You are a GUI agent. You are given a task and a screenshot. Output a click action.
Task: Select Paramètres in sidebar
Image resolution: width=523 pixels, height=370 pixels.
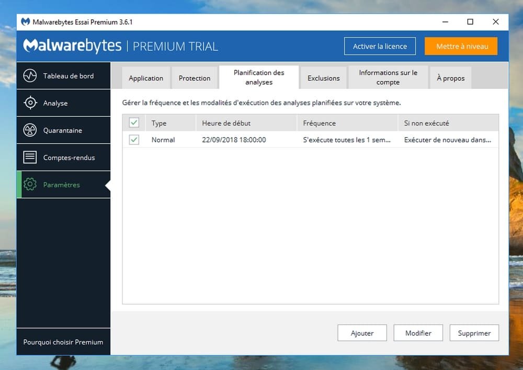tap(63, 185)
